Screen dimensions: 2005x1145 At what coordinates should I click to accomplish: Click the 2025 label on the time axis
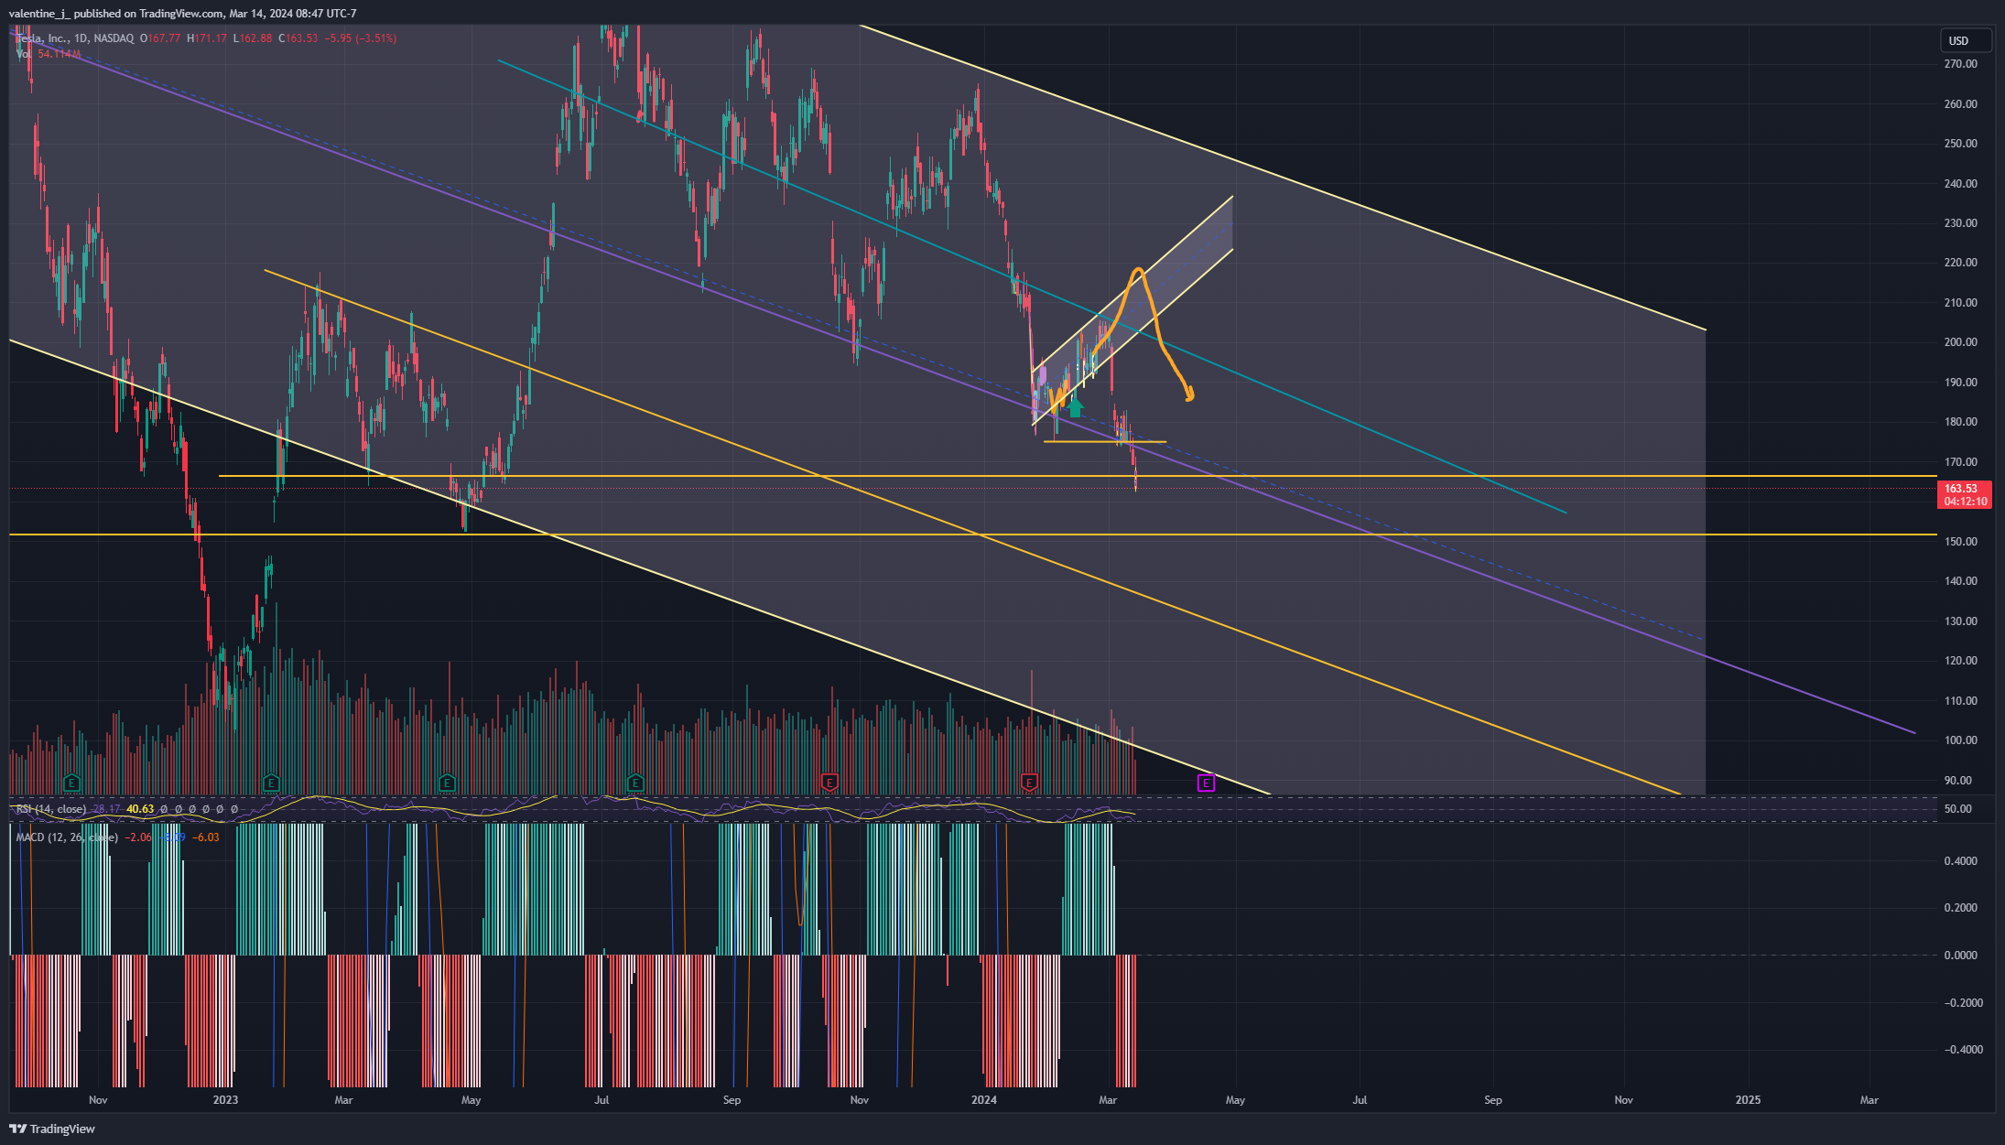click(1748, 1100)
